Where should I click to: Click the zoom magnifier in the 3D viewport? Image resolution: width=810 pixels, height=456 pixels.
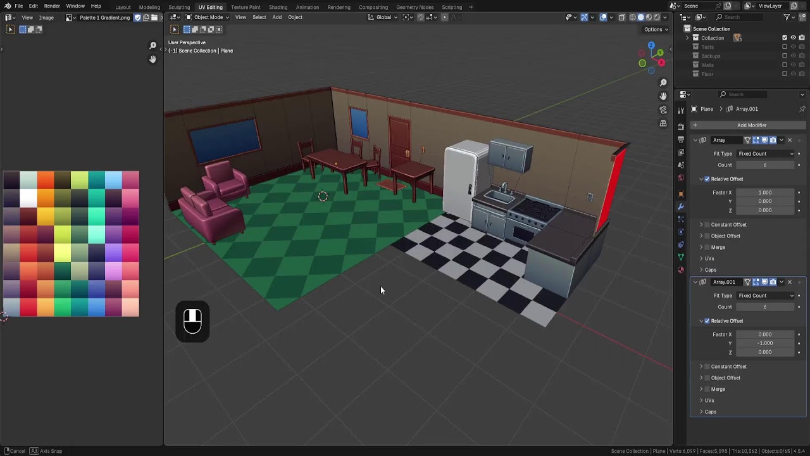coord(663,83)
